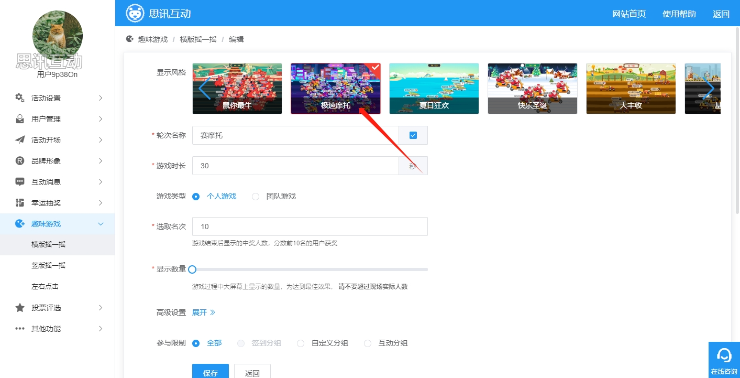Show next styles with right carousel arrow
This screenshot has width=740, height=378.
708,88
